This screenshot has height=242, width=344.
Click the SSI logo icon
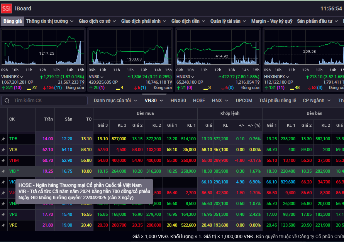click(x=7, y=8)
